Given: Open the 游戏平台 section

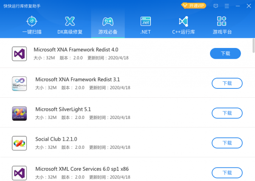Looking at the screenshot, I should [221, 25].
